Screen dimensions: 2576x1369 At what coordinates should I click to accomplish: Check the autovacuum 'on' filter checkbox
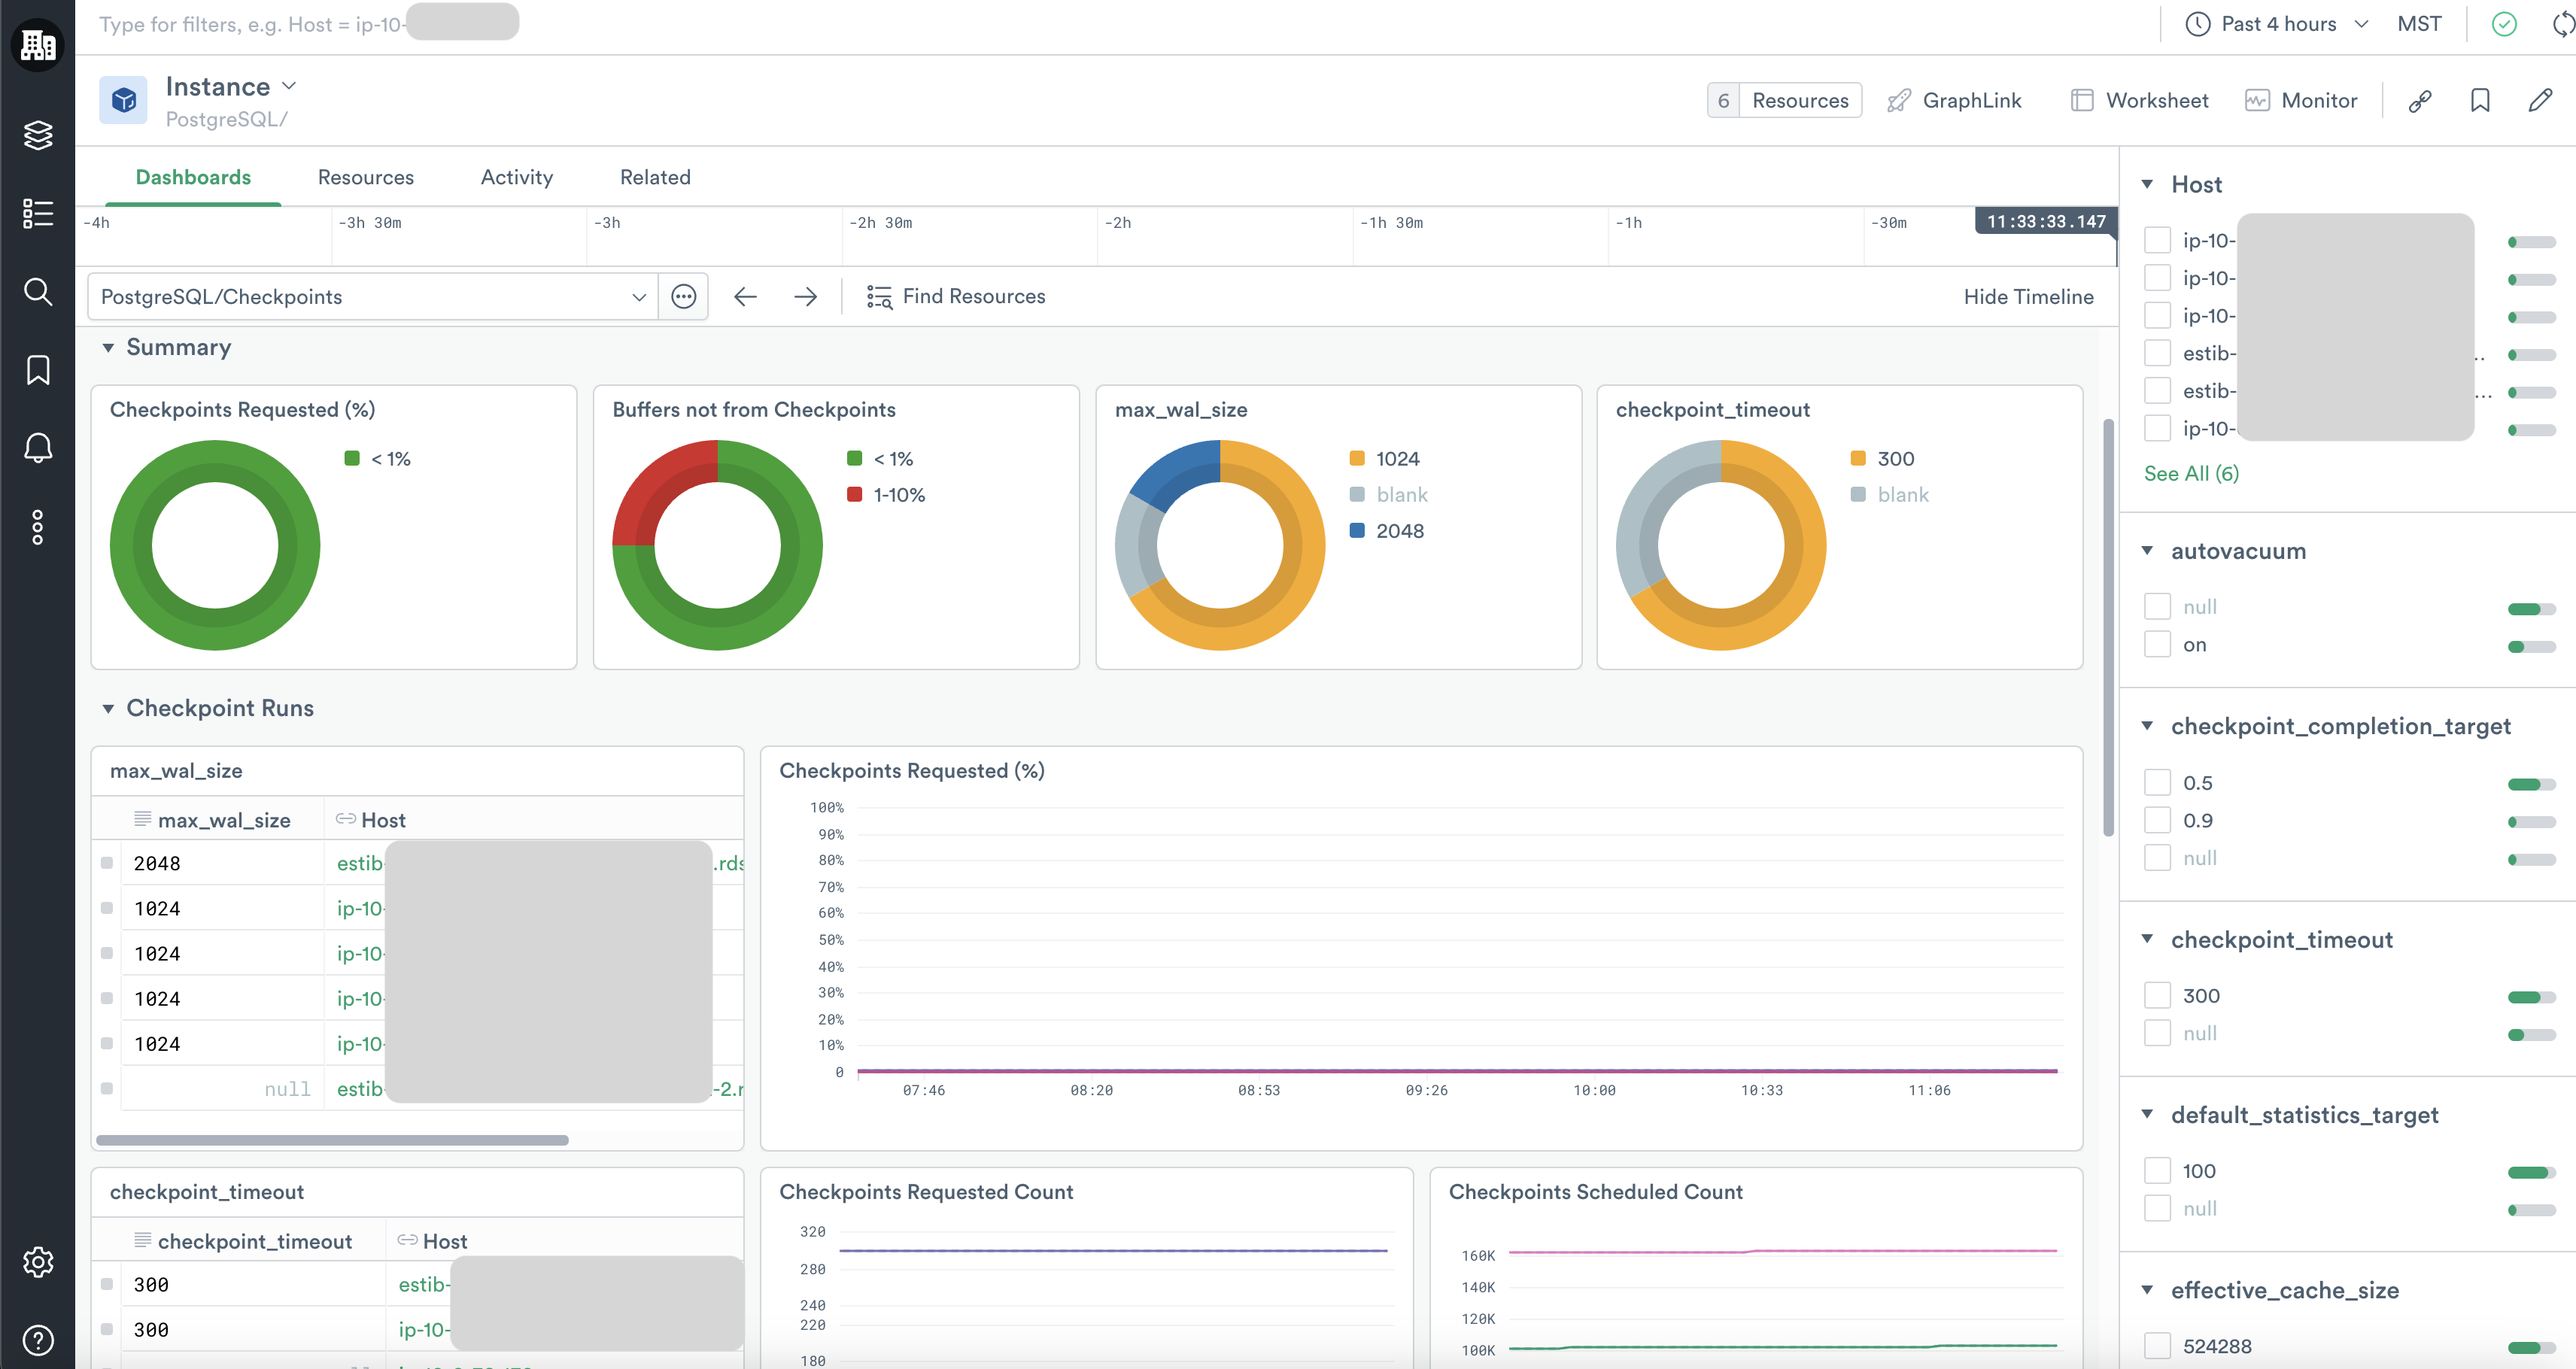click(x=2157, y=645)
